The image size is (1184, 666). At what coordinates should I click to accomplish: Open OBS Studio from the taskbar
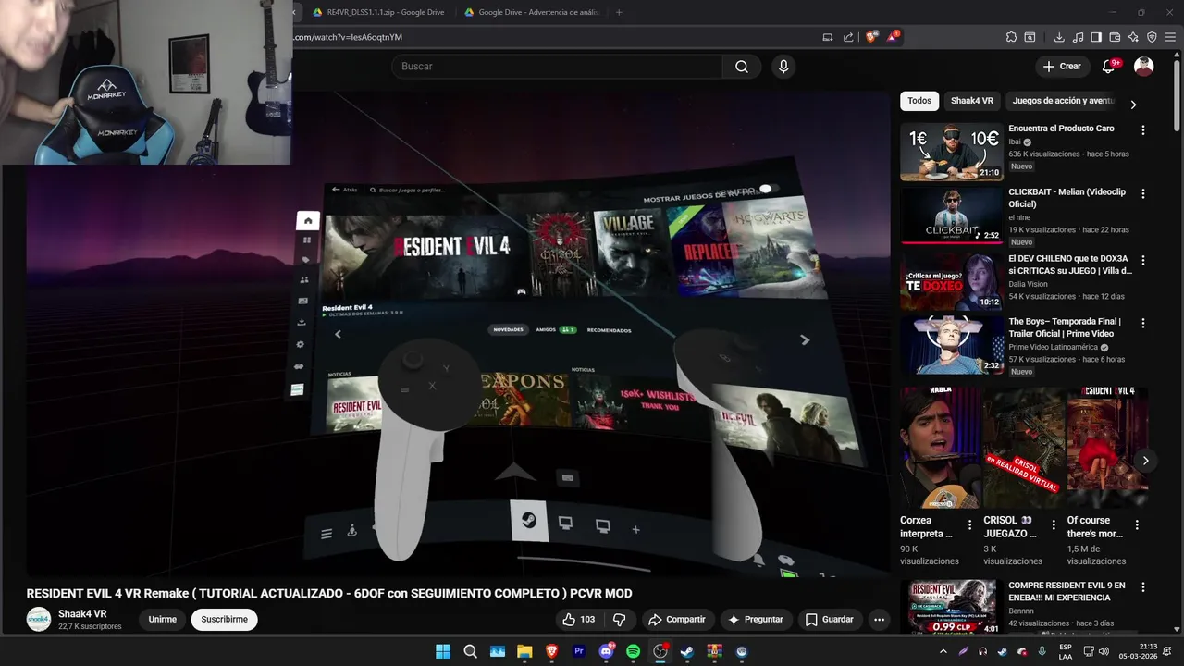click(660, 651)
